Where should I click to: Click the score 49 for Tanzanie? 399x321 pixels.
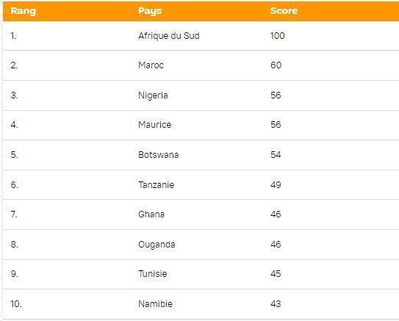(276, 184)
